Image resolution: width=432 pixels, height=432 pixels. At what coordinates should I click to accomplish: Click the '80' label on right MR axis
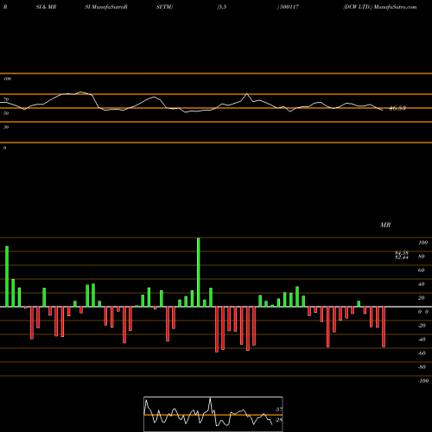point(422,257)
